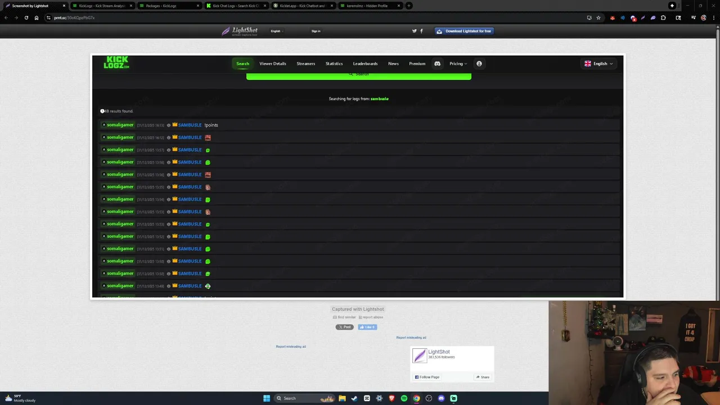Click the 'find similar' link
Image resolution: width=720 pixels, height=405 pixels.
click(345, 317)
